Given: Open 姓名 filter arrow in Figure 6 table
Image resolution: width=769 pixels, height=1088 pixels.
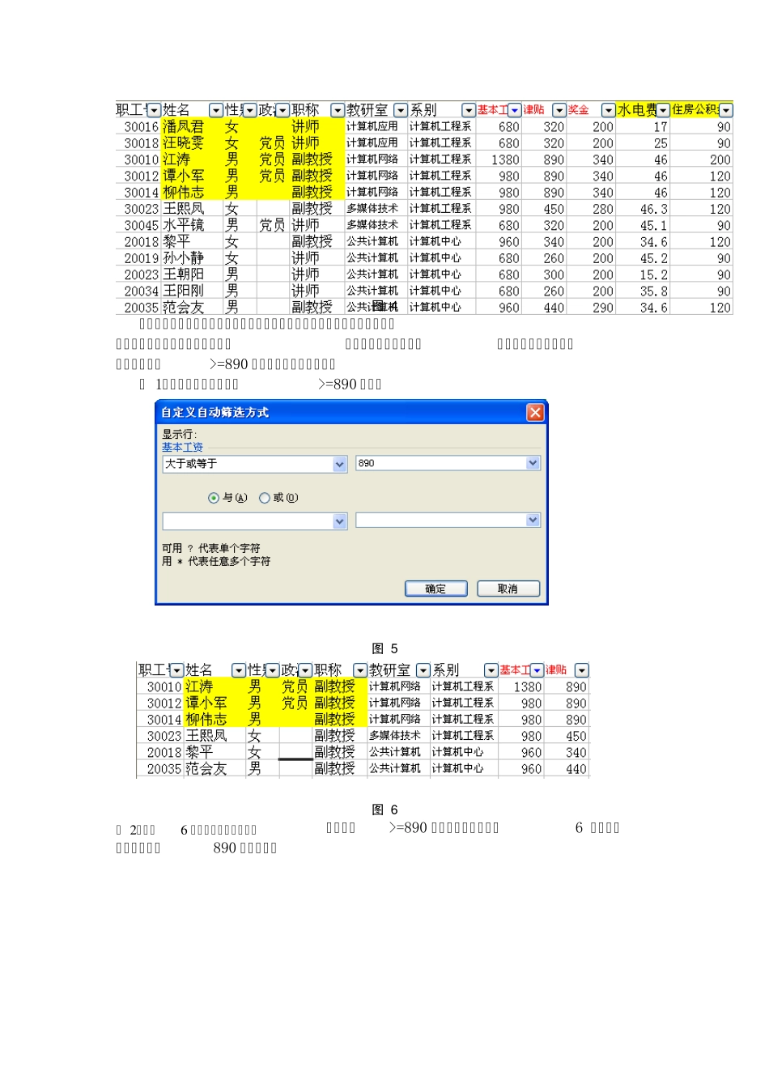Looking at the screenshot, I should pos(239,670).
